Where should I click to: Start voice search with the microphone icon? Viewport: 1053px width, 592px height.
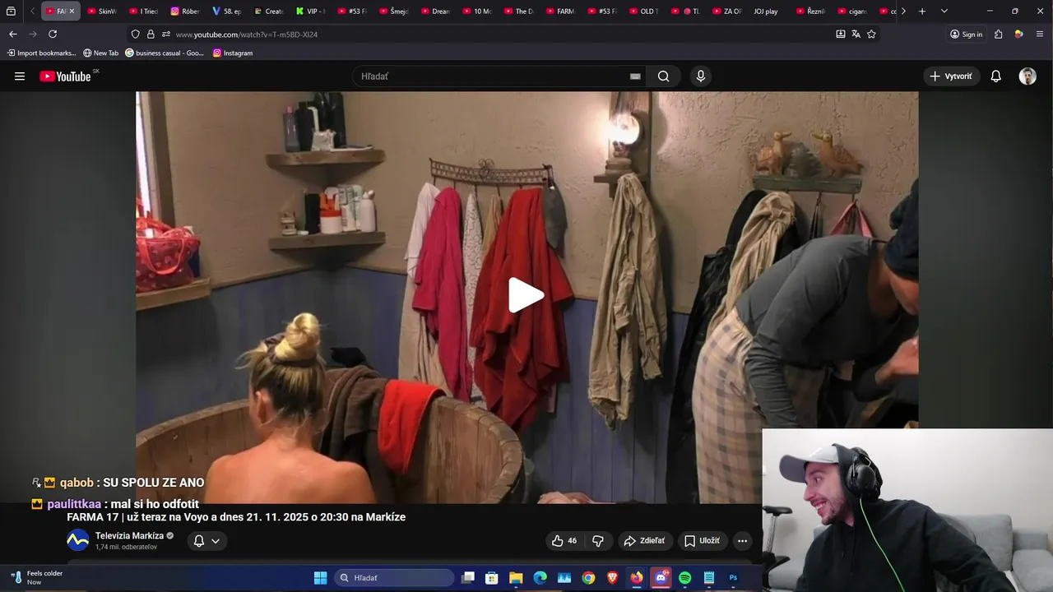click(x=701, y=76)
